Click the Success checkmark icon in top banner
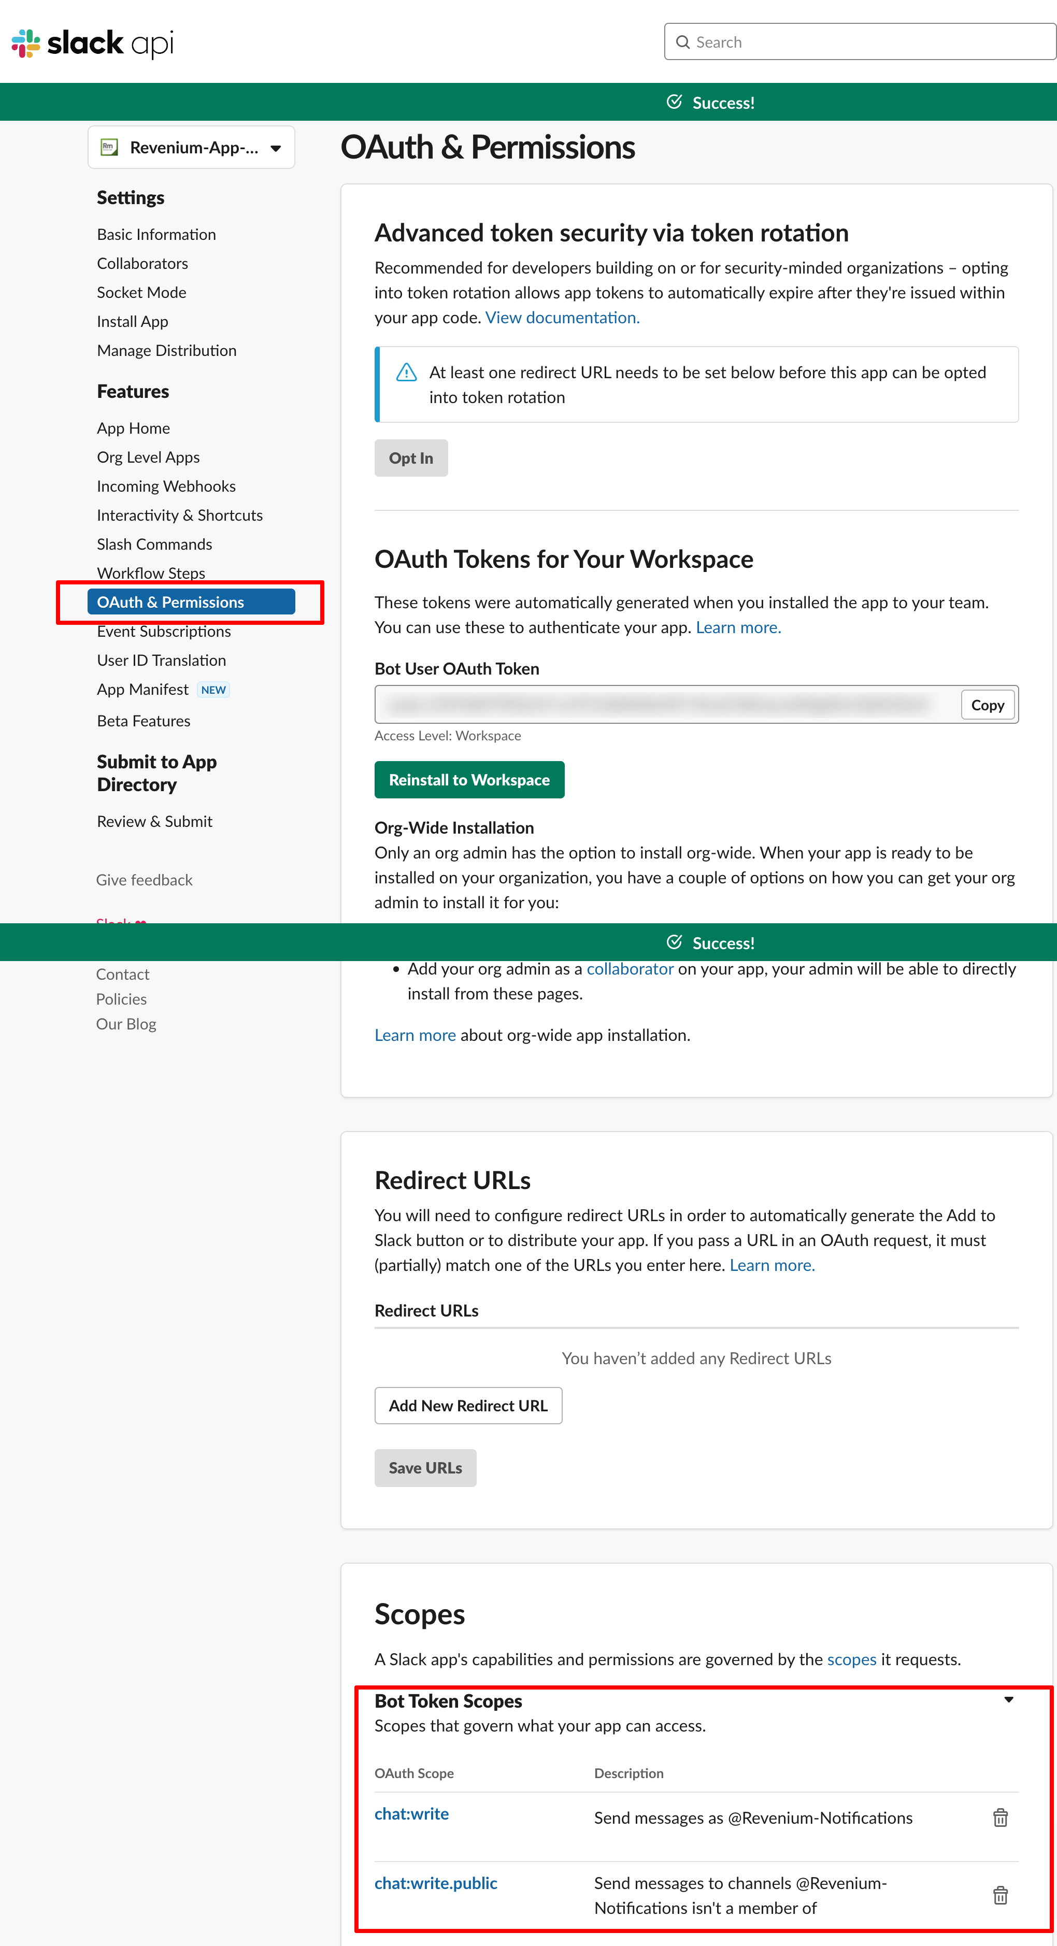The width and height of the screenshot is (1057, 1946). tap(674, 102)
